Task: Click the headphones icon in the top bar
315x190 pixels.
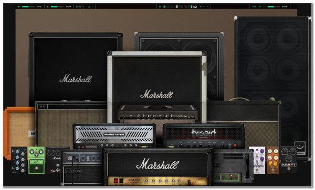Action: [80, 7]
